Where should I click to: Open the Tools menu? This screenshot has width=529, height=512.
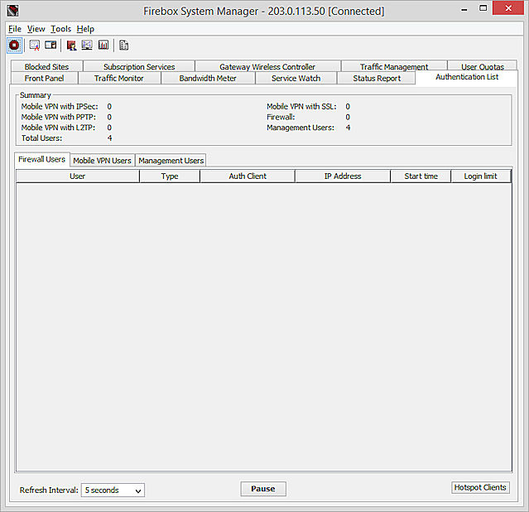(x=60, y=29)
